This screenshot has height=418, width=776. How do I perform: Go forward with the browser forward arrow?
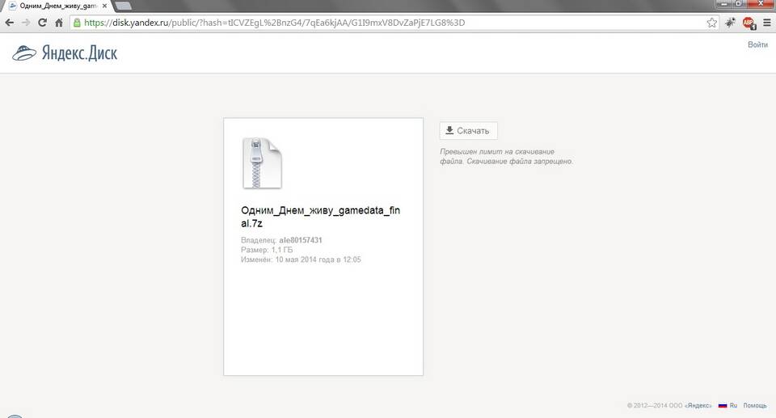26,23
